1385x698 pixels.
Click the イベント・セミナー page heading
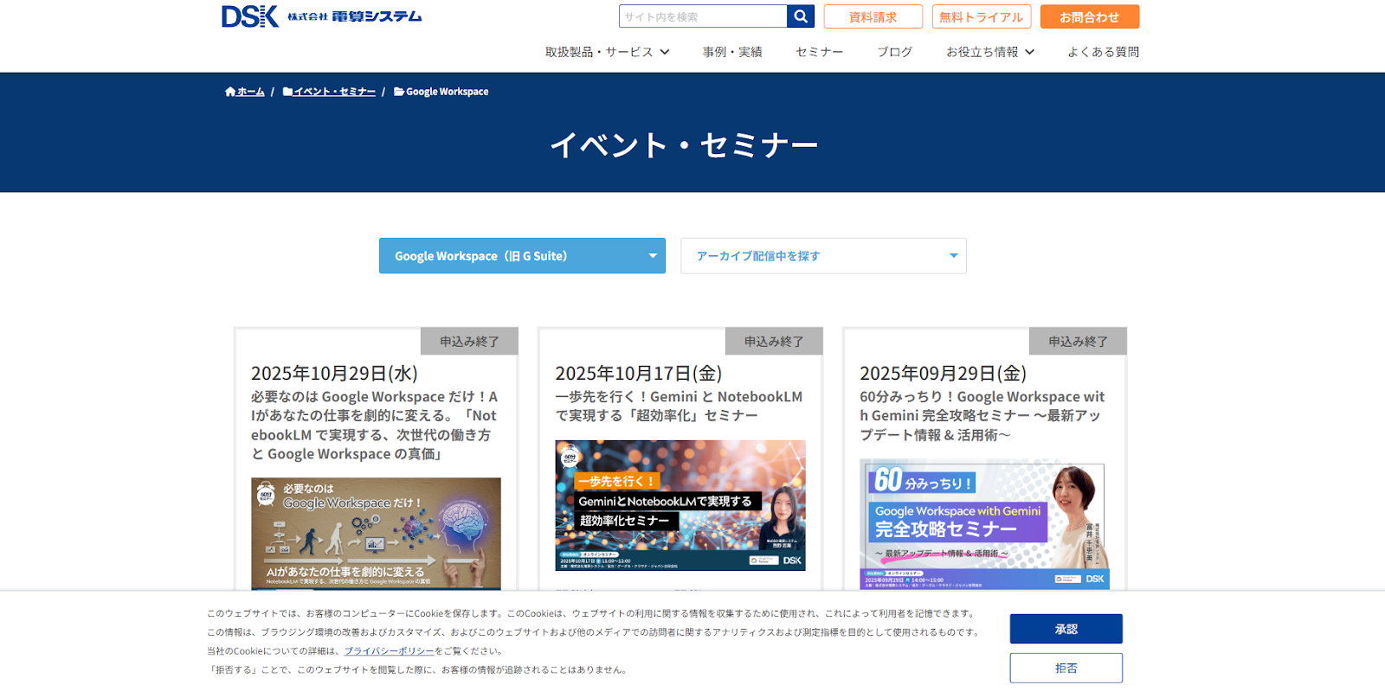click(x=684, y=145)
